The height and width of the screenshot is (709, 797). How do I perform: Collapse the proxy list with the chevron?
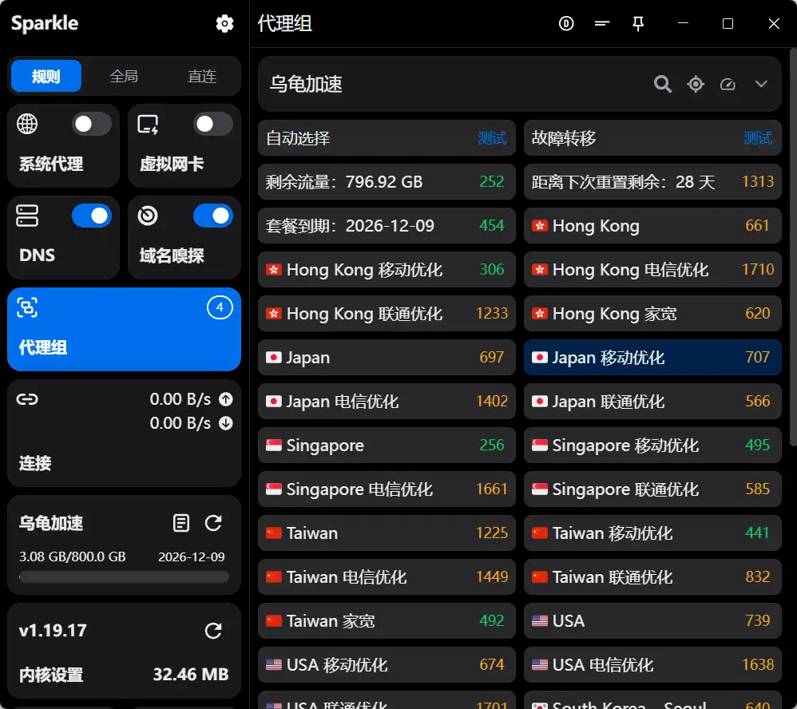pyautogui.click(x=760, y=84)
